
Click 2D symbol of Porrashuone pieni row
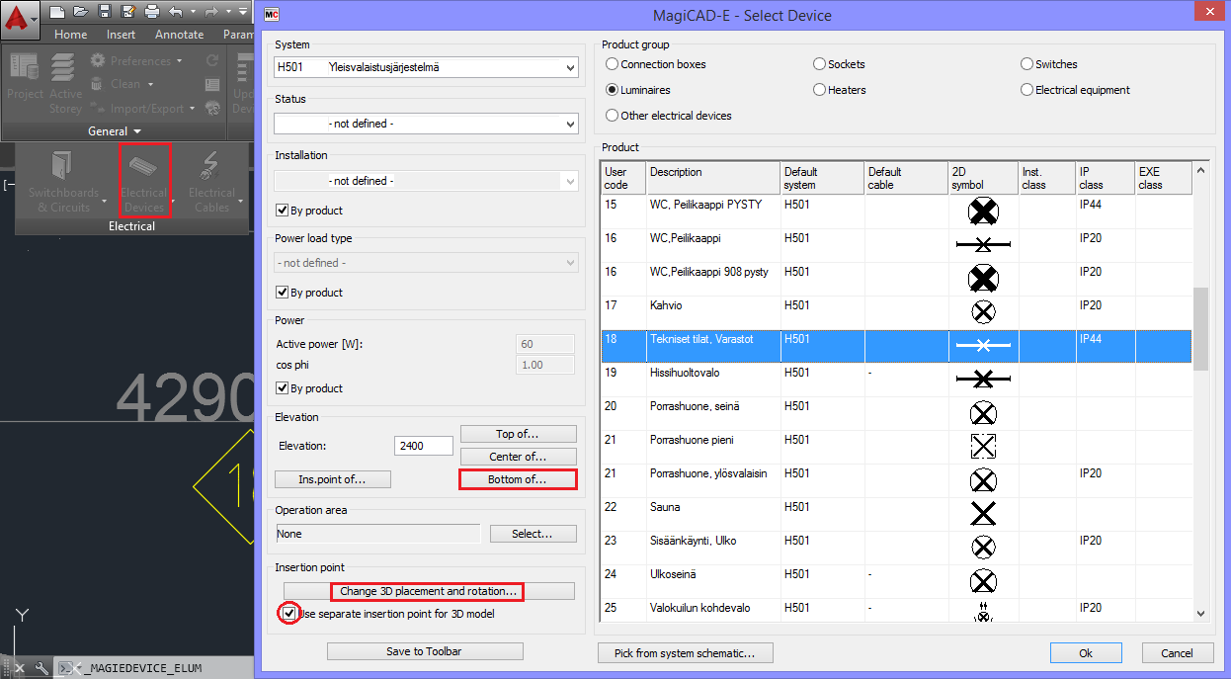coord(983,446)
